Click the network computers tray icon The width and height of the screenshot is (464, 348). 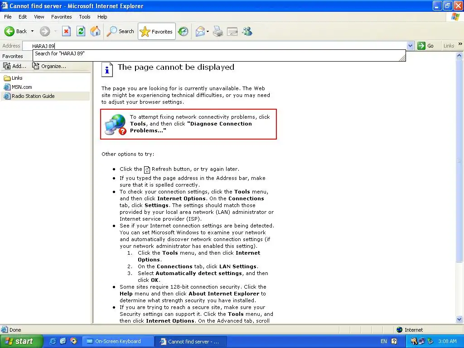click(422, 342)
